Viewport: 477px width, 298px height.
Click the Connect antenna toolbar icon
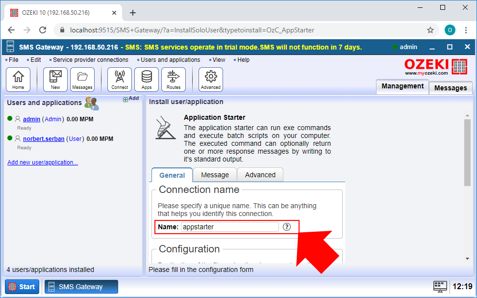tap(120, 80)
